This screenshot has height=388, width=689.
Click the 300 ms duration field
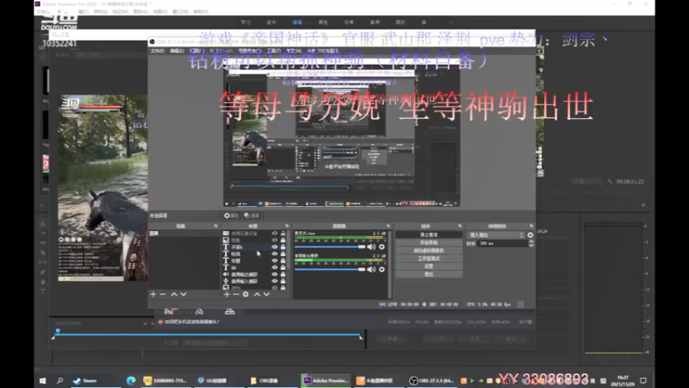[503, 243]
